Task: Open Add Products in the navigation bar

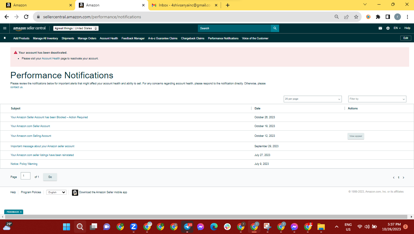Action: coord(21,38)
